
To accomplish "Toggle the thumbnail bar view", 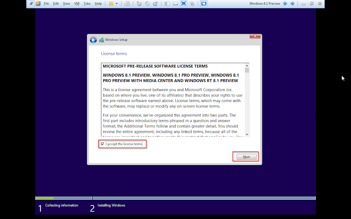I will [x=175, y=4].
